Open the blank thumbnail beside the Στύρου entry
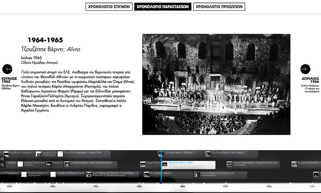The width and height of the screenshot is (321, 193). 53,174
